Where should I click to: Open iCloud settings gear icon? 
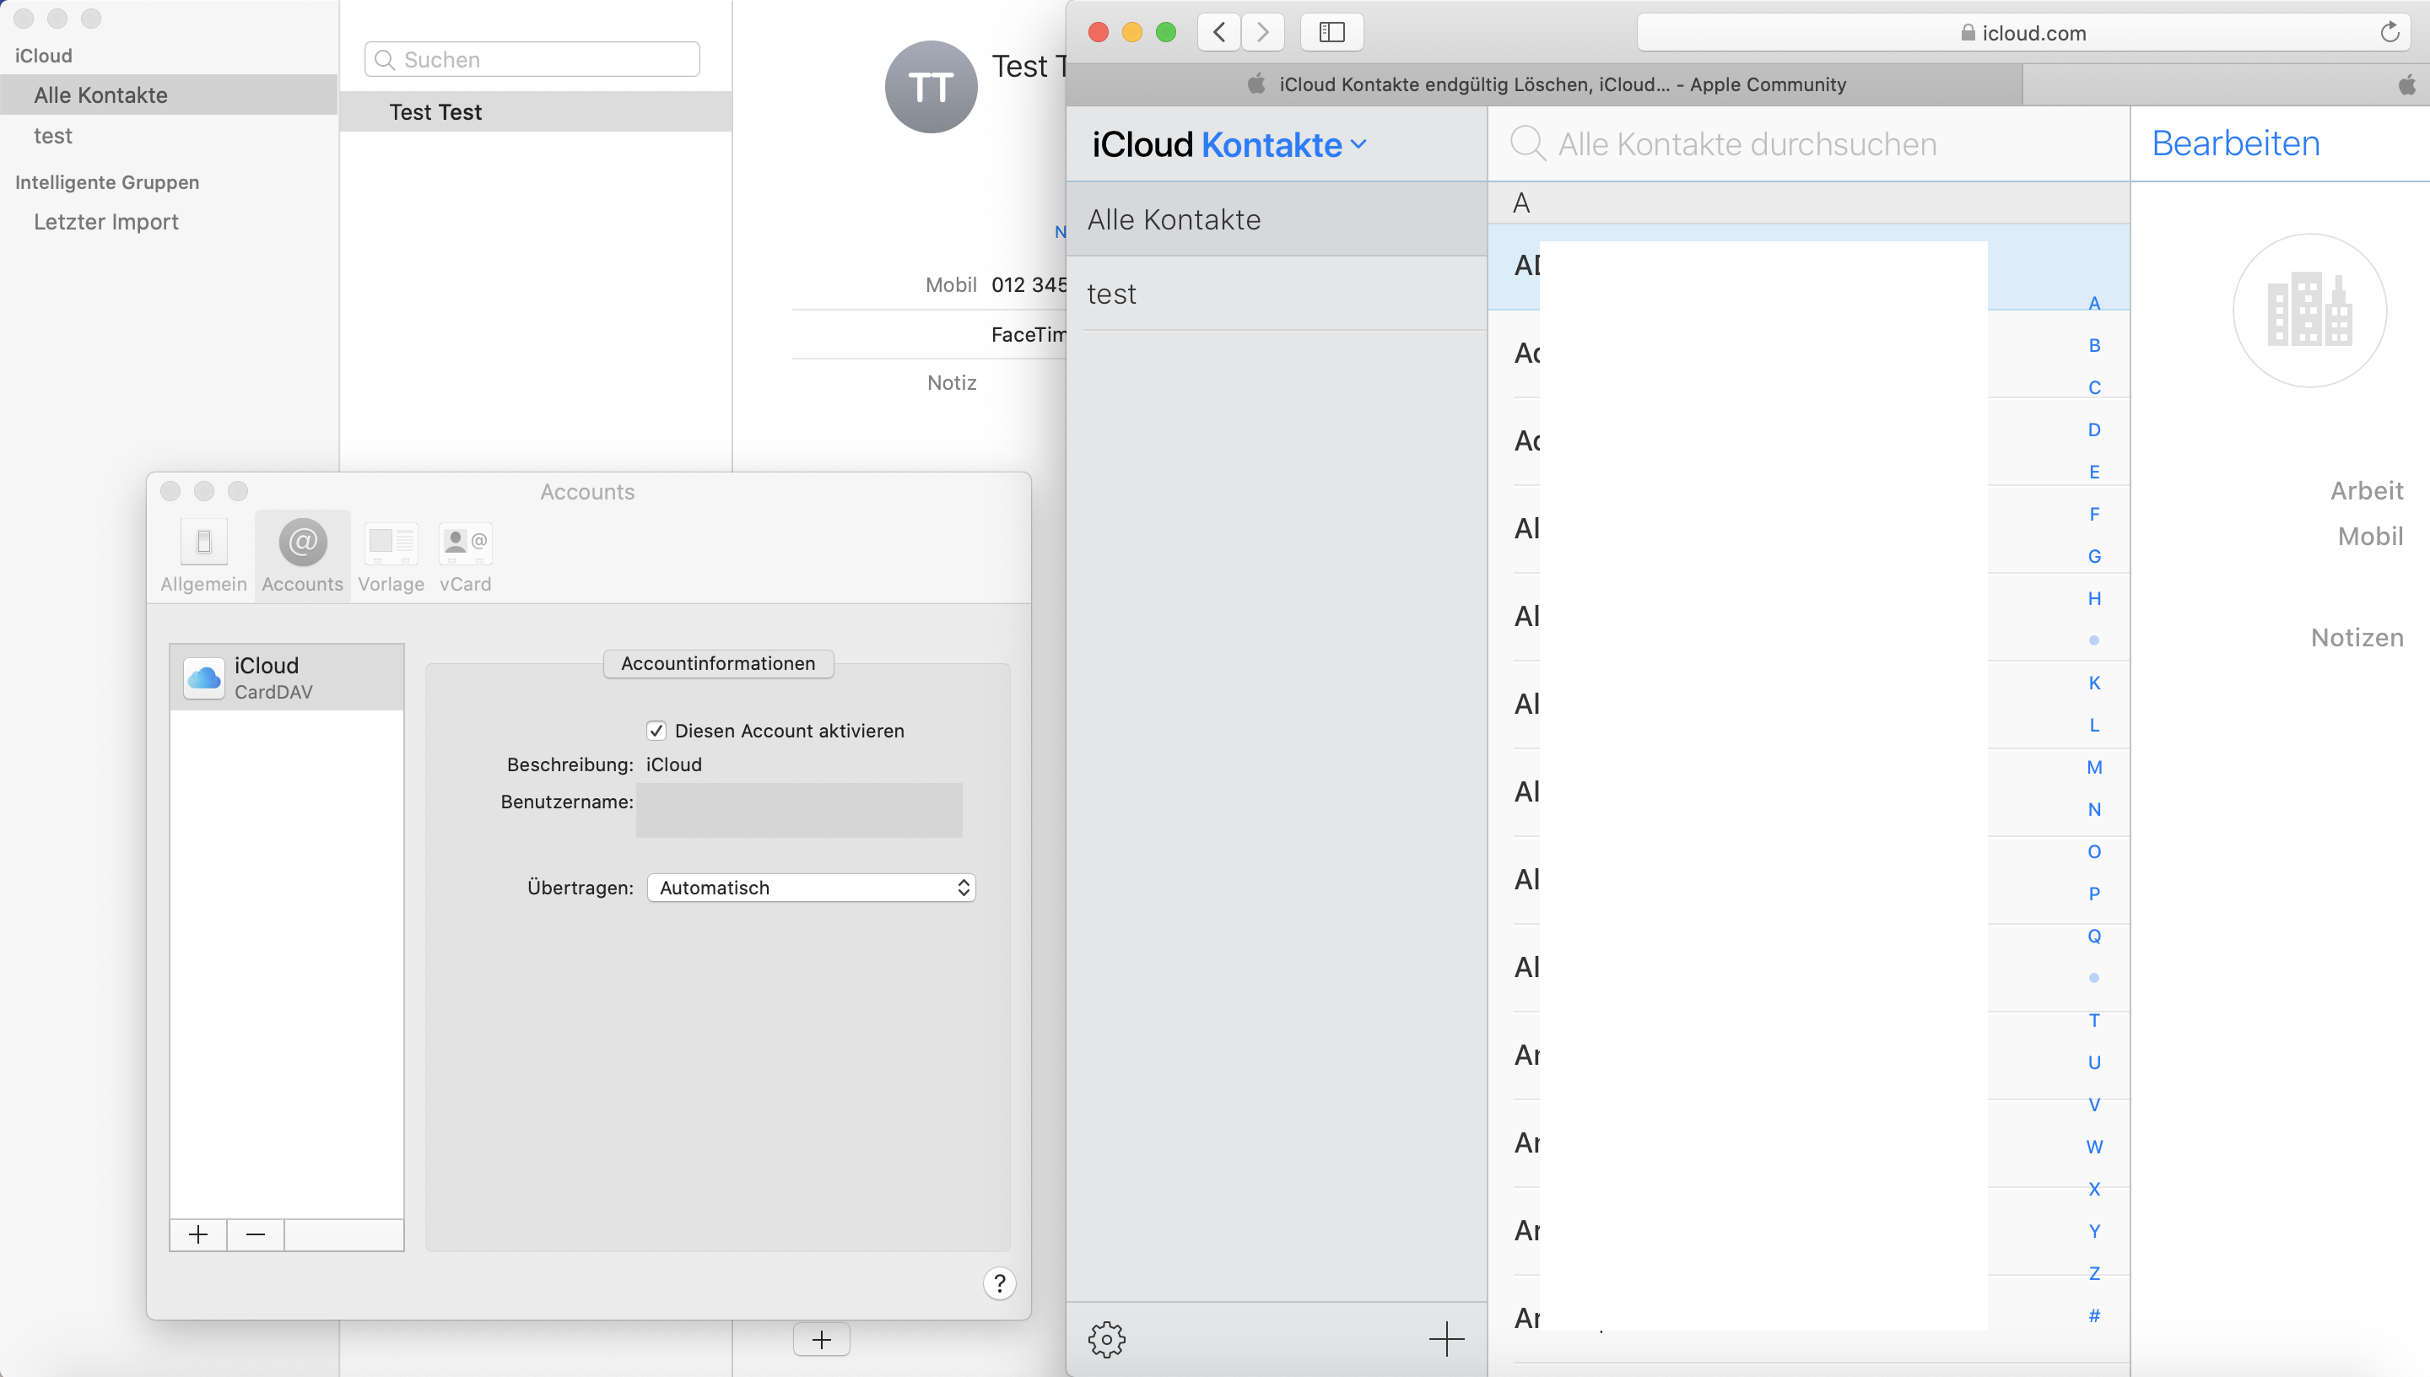pyautogui.click(x=1106, y=1339)
